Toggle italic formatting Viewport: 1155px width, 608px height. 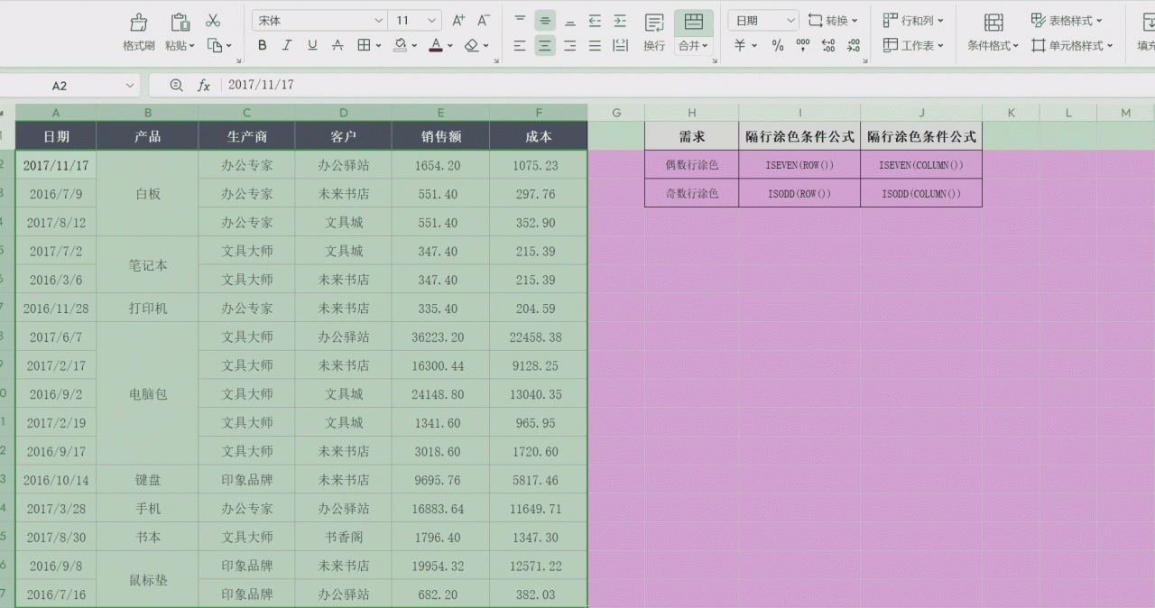click(287, 45)
